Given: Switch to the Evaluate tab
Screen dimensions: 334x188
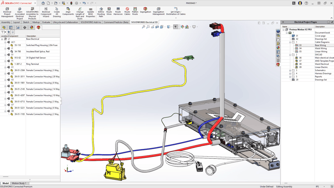Looking at the screenshot, I should click(46, 22).
